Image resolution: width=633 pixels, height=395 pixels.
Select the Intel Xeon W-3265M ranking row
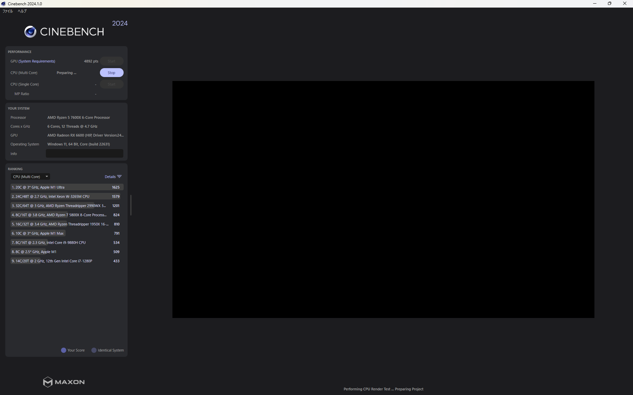[67, 197]
